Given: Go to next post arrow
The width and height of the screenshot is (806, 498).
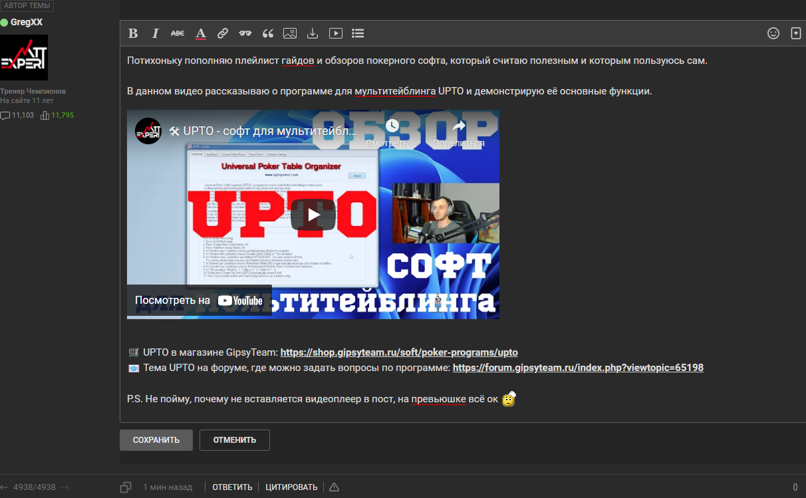Looking at the screenshot, I should [x=65, y=487].
